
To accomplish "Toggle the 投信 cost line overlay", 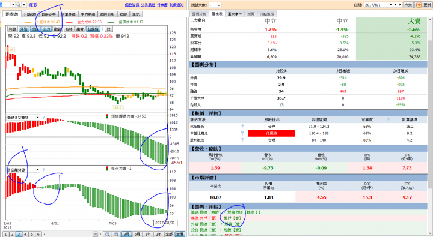I will tap(35, 29).
